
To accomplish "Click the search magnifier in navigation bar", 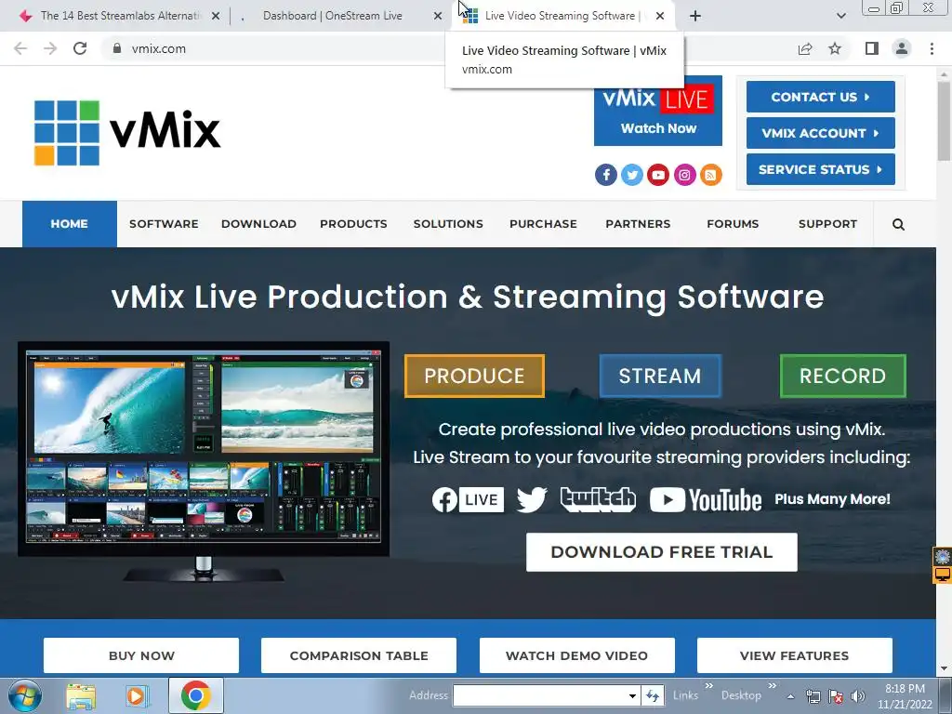I will coord(898,224).
